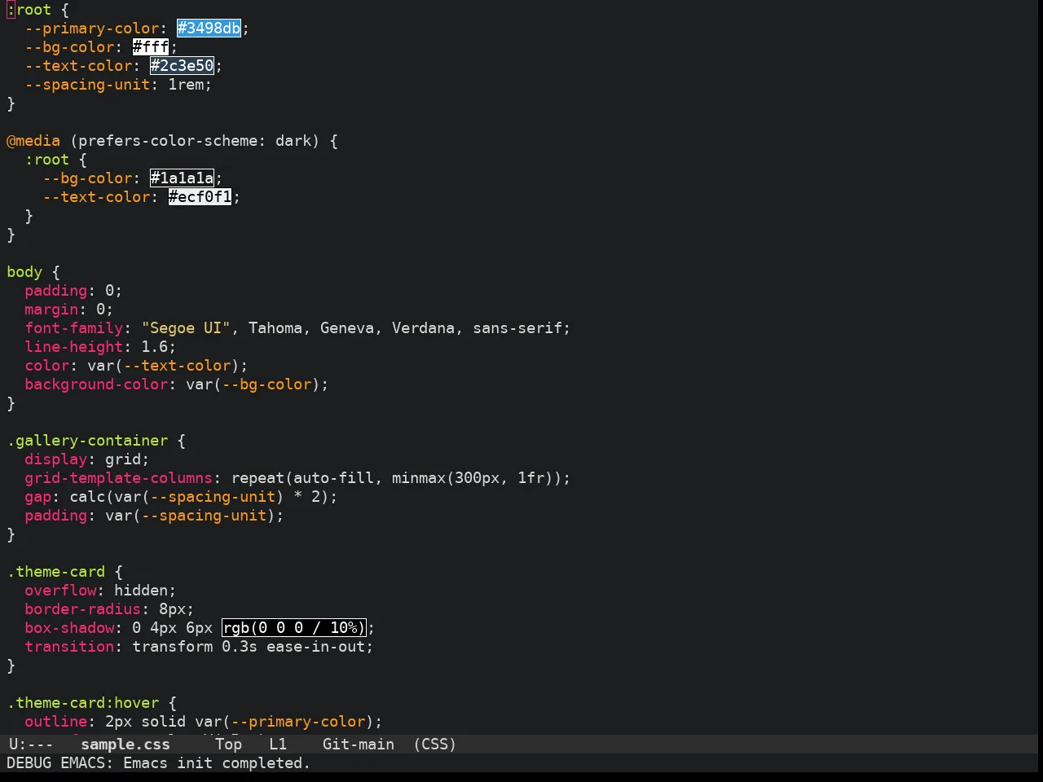Click the U:--- buffer status indicator
The height and width of the screenshot is (782, 1043).
tap(31, 745)
